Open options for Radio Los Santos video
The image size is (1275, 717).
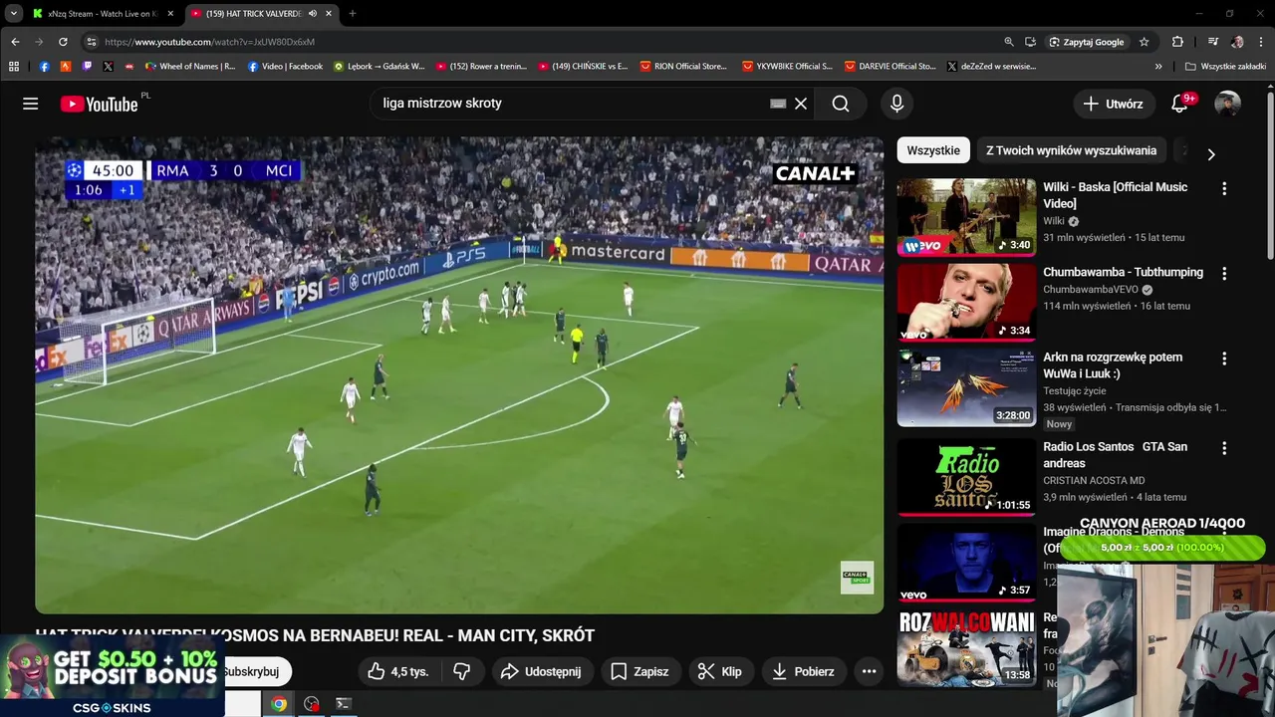coord(1224,448)
